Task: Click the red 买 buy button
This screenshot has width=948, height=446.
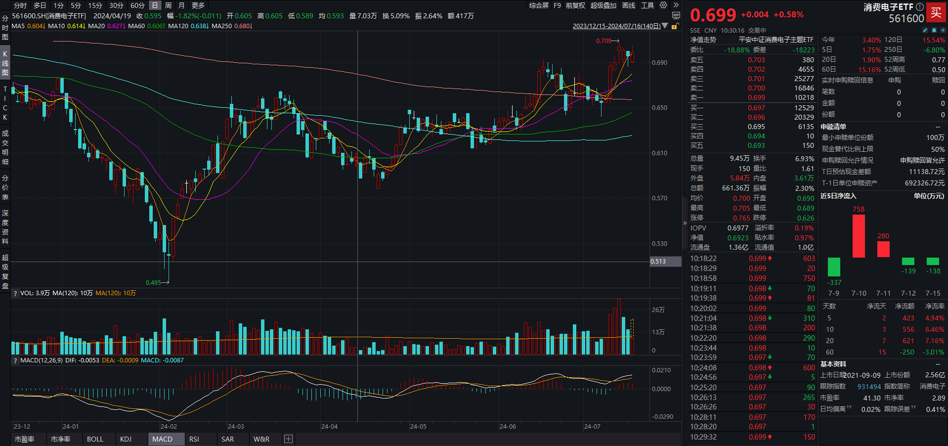Action: point(937,13)
